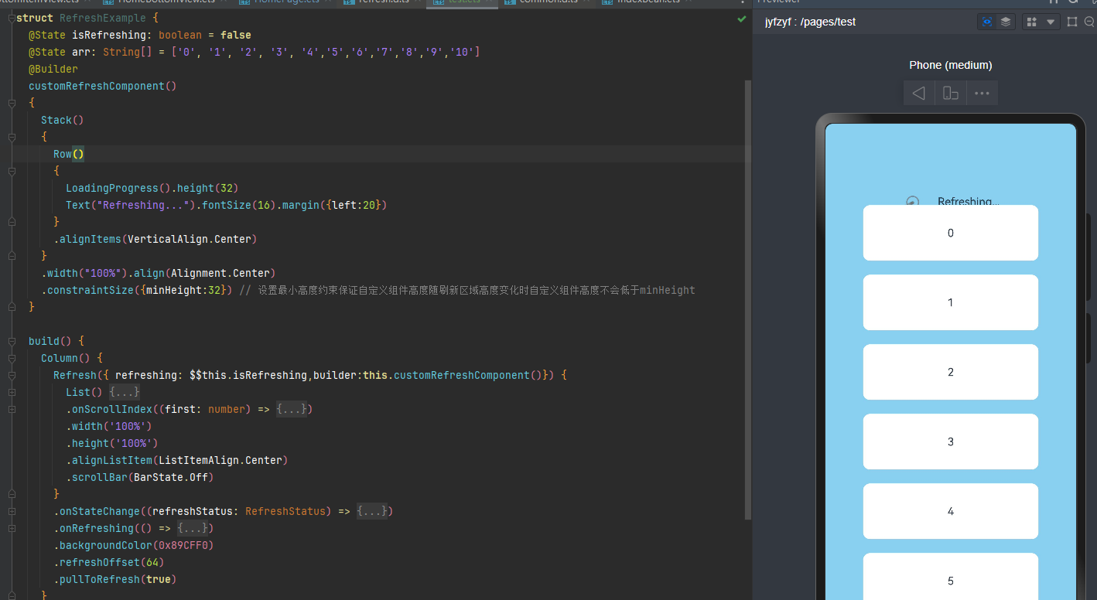
Task: Click the Chinese comment after constraintSize
Action: click(x=467, y=290)
